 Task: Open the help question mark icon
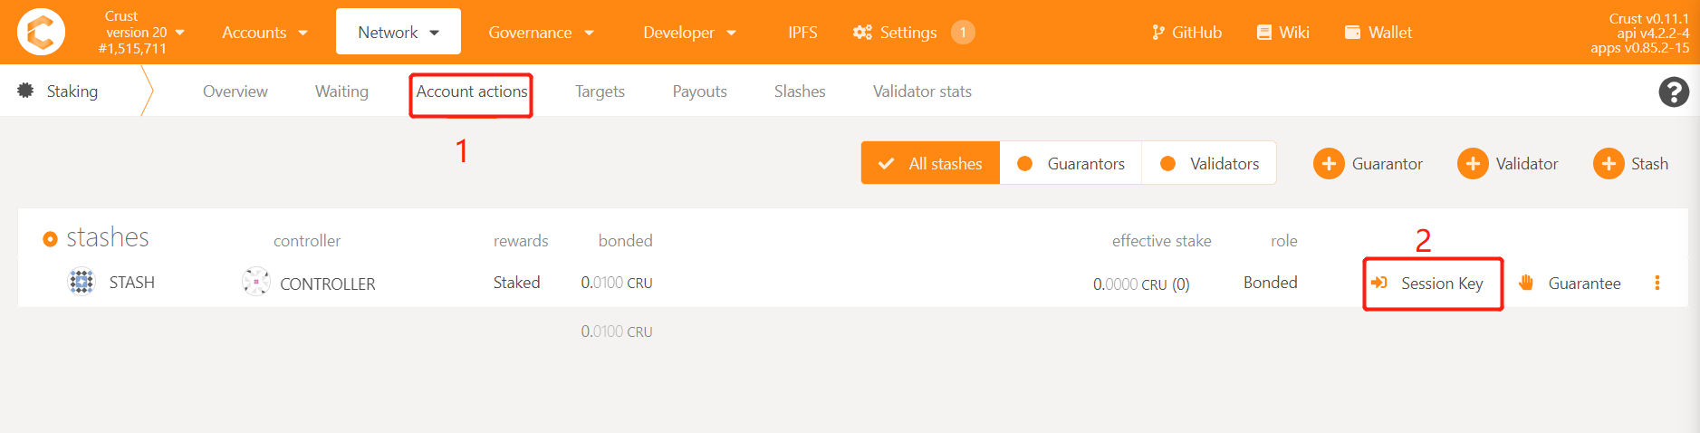coord(1673,91)
